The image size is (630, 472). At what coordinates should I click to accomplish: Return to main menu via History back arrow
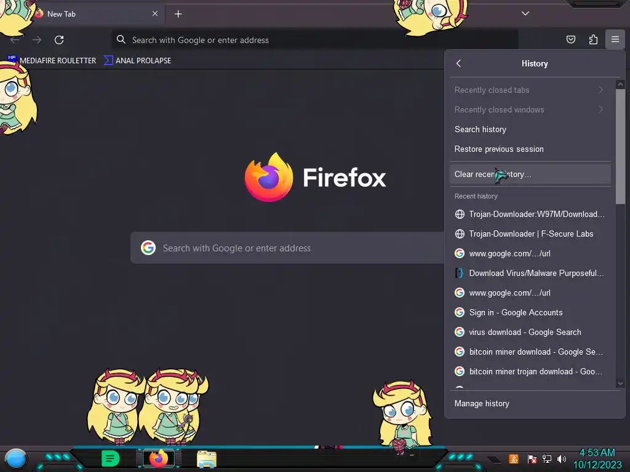click(x=459, y=63)
